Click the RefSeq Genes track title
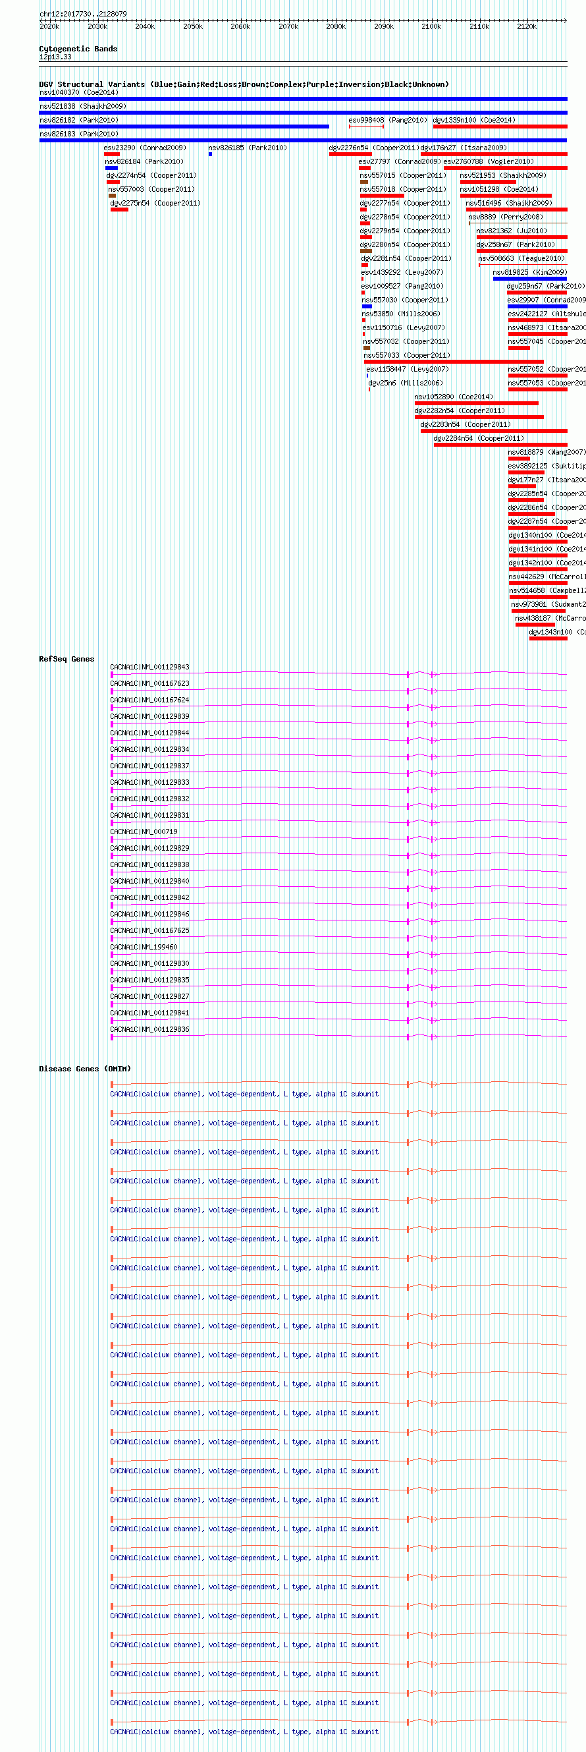This screenshot has width=586, height=1752. point(67,659)
